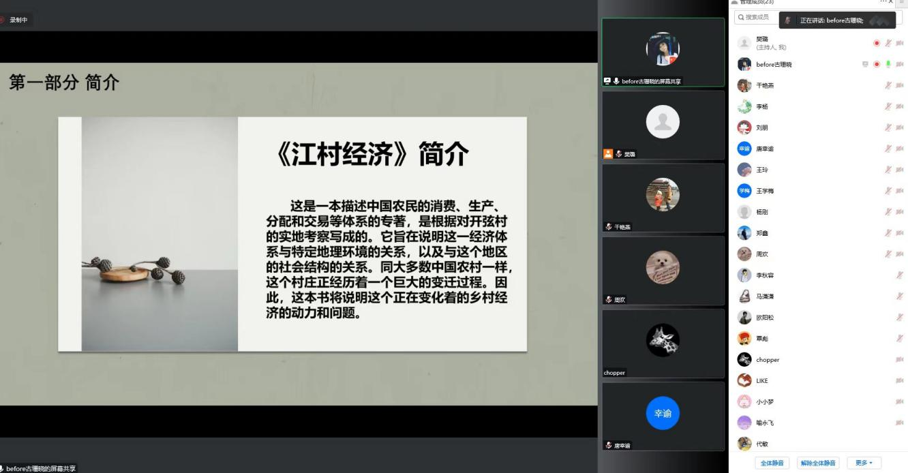Click 喻永飞's camera-off icon

click(900, 423)
